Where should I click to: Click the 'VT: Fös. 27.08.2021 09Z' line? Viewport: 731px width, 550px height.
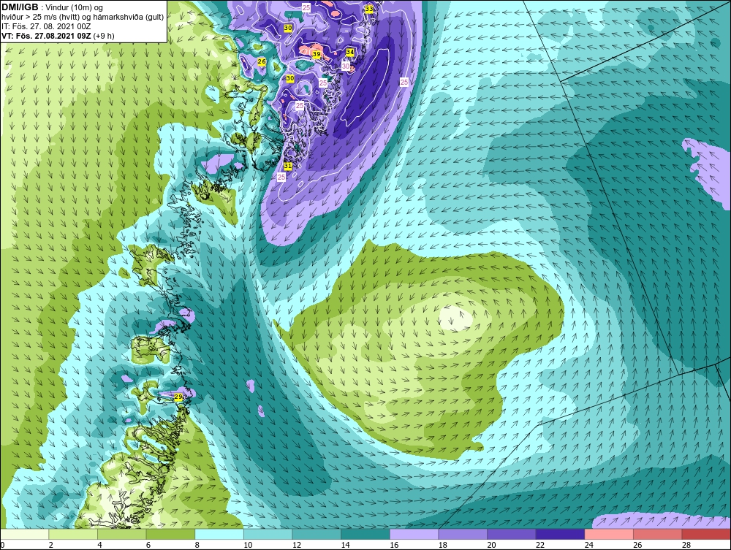coord(46,36)
